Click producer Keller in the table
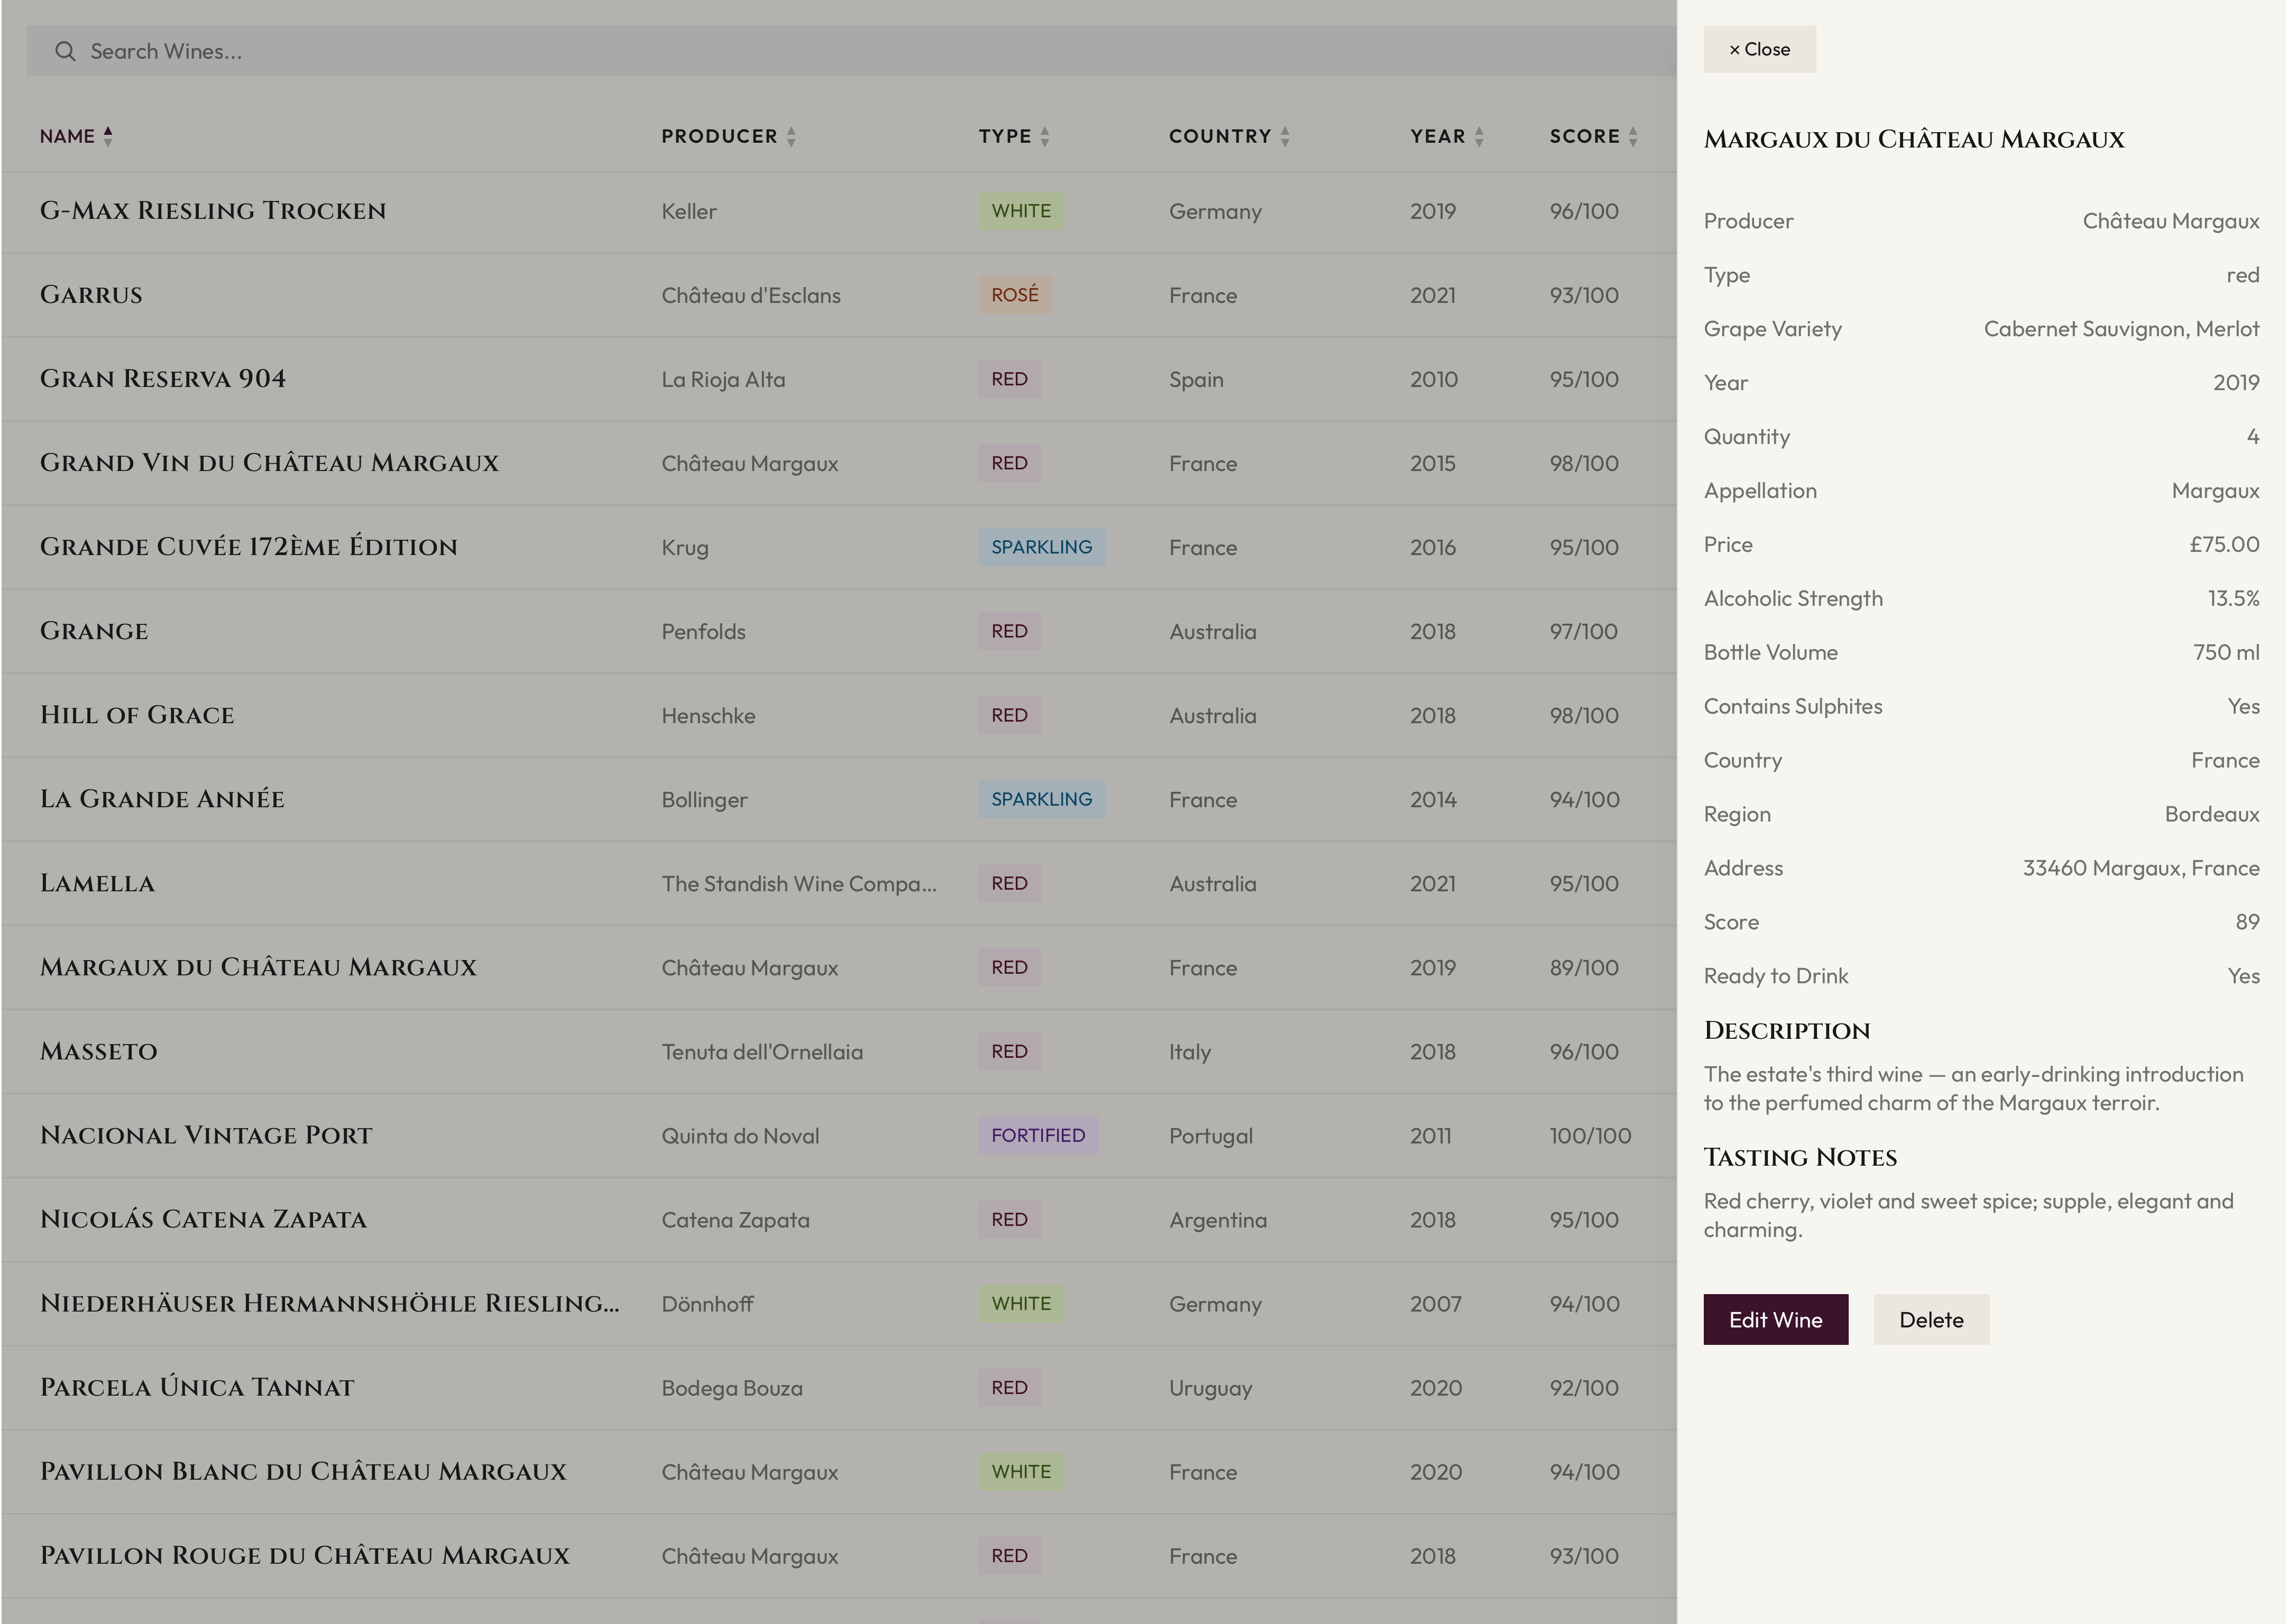Image resolution: width=2286 pixels, height=1624 pixels. (689, 211)
